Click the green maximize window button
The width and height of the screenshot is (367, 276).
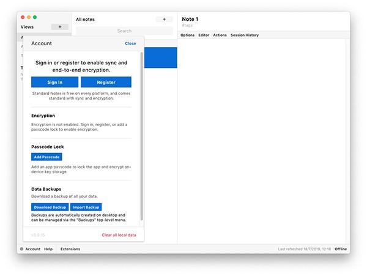point(35,17)
